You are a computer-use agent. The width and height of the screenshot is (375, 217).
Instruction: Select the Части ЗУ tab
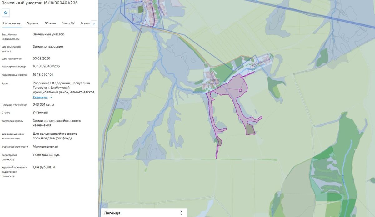pyautogui.click(x=68, y=23)
